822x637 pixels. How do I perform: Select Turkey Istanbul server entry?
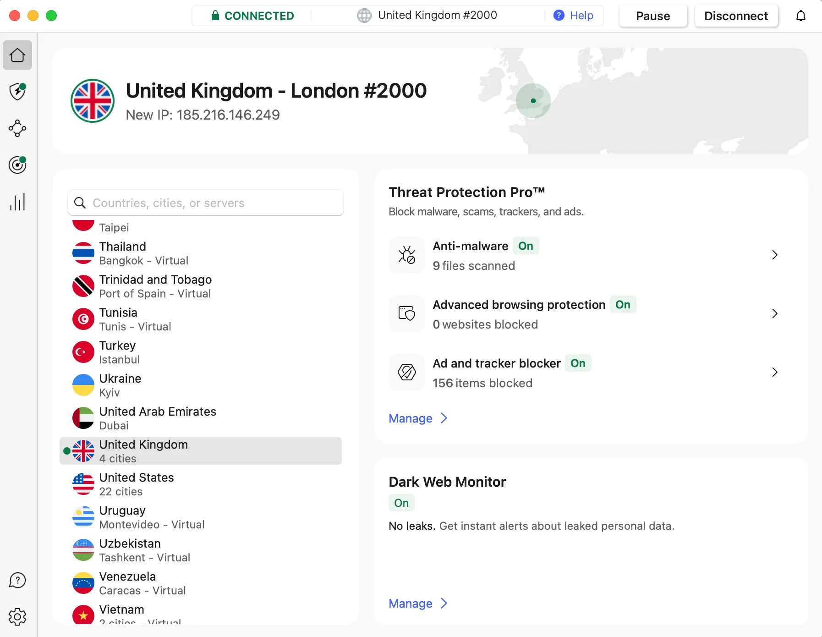point(118,352)
